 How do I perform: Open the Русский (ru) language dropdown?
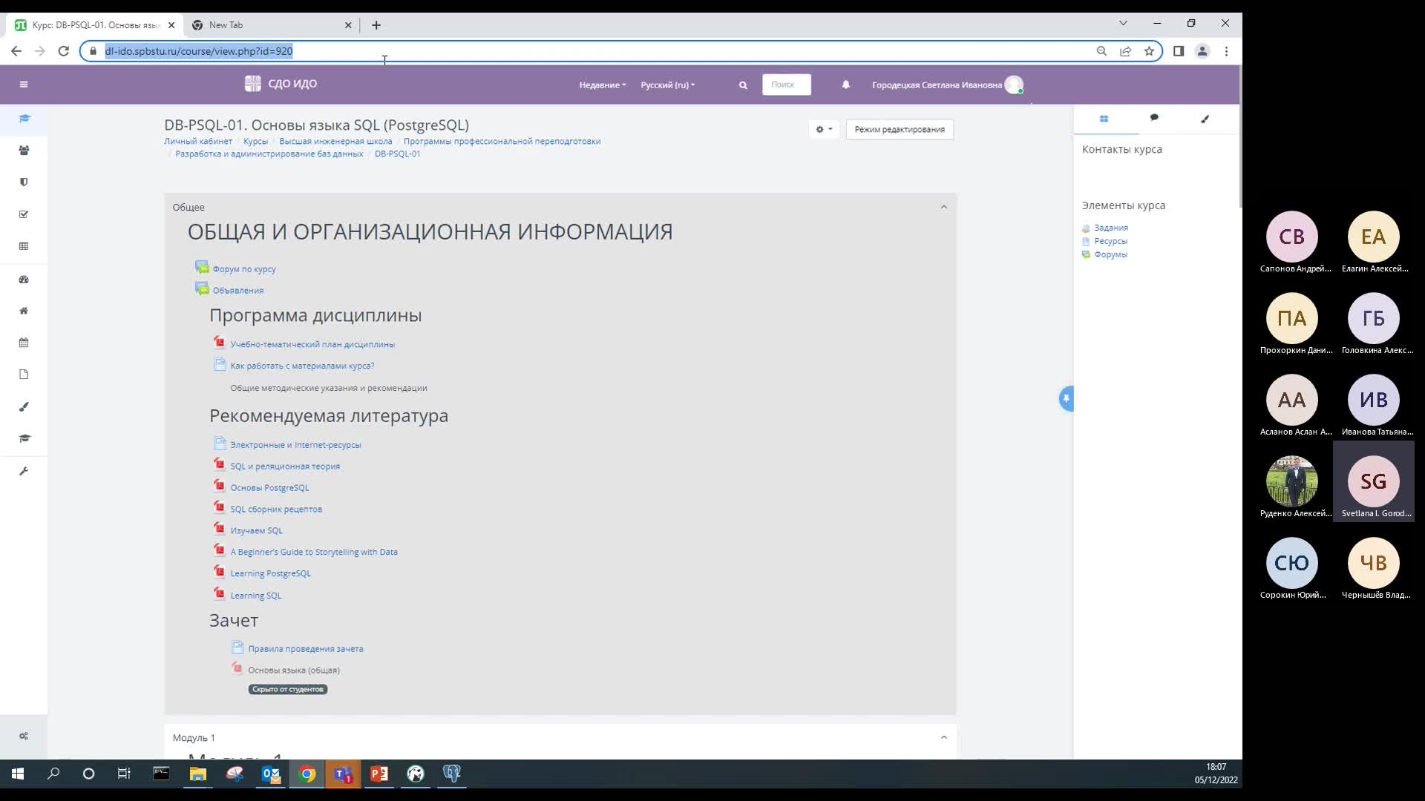[667, 85]
